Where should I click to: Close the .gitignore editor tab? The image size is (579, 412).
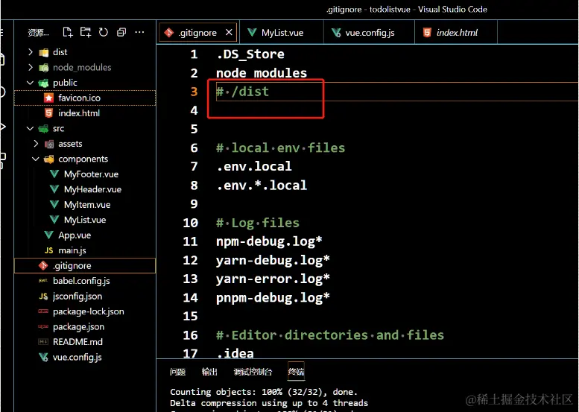(x=229, y=32)
